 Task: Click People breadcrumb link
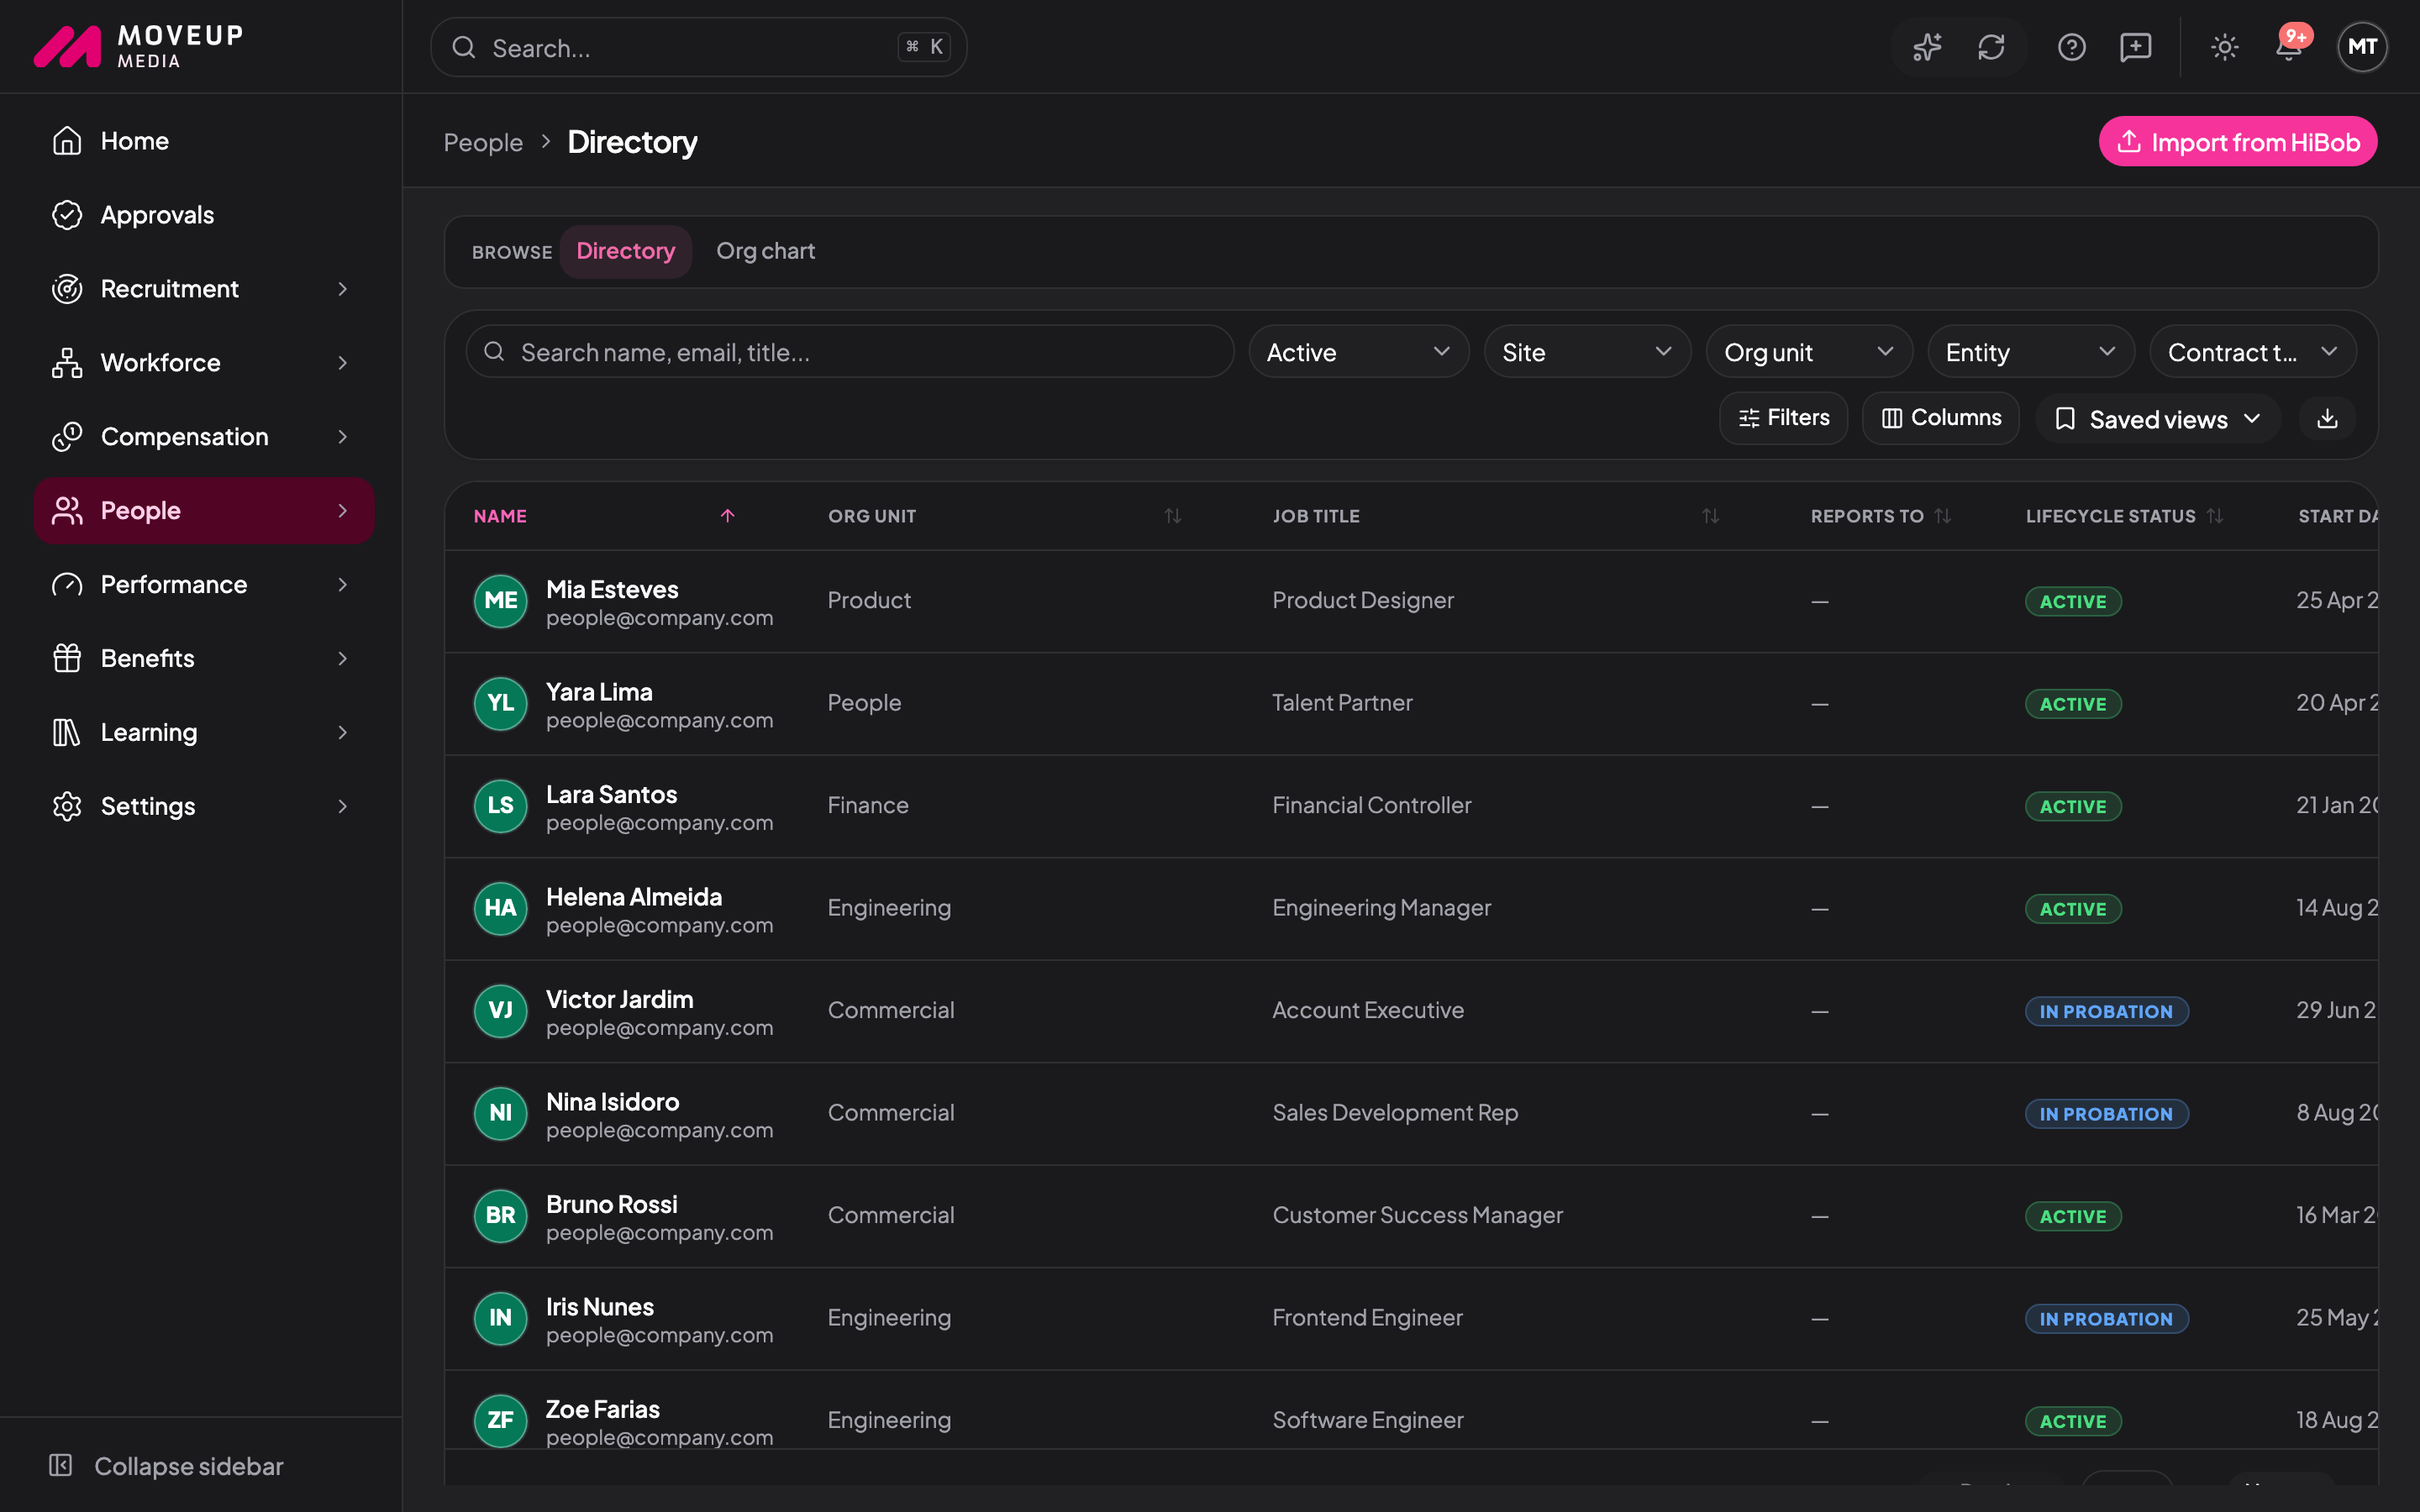coord(483,142)
